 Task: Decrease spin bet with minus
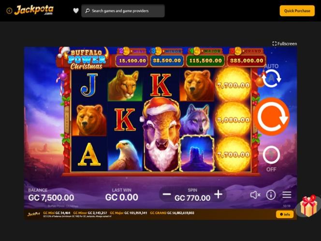[x=167, y=194]
